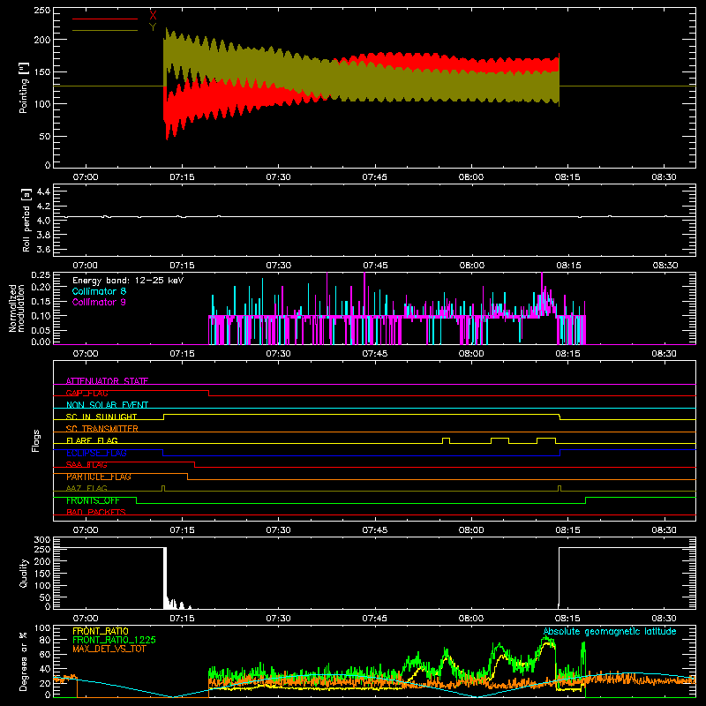Viewport: 706px width, 706px height.
Task: Click the cyan Collimator 8 legend entry
Action: (x=99, y=291)
